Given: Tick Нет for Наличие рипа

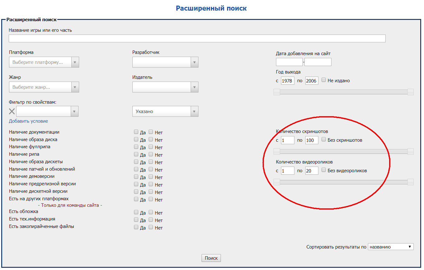Looking at the screenshot, I should [151, 154].
